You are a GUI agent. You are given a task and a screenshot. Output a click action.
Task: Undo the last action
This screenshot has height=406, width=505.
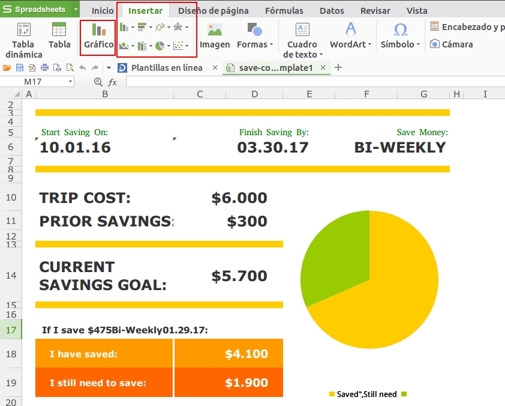coord(83,68)
